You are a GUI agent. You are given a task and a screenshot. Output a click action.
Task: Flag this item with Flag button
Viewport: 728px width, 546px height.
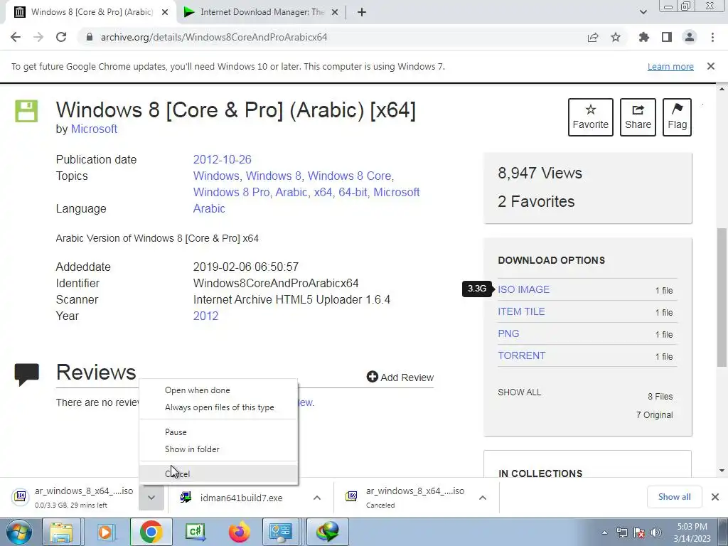(677, 117)
